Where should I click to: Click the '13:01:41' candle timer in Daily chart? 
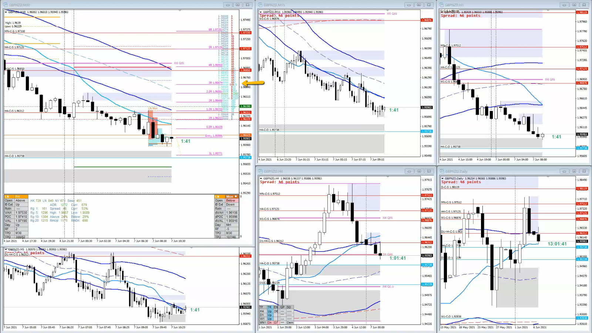coord(557,244)
